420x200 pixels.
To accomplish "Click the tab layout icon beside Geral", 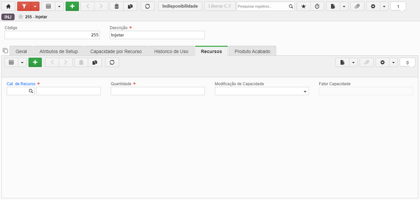I will [x=5, y=51].
